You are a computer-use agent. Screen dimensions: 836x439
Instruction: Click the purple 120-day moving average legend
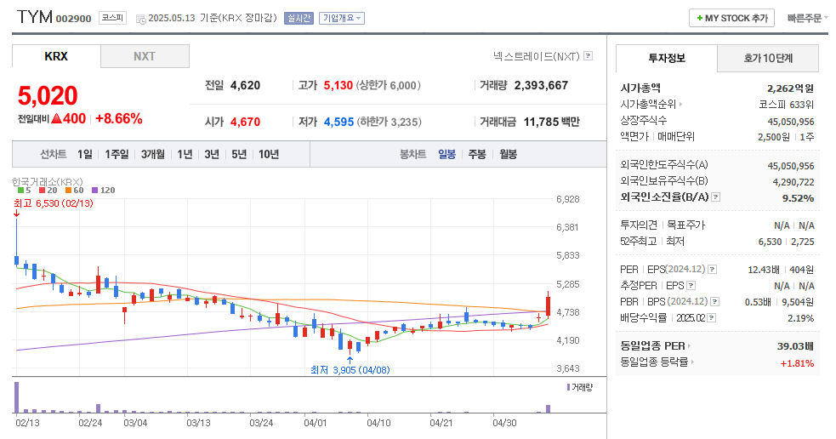104,191
